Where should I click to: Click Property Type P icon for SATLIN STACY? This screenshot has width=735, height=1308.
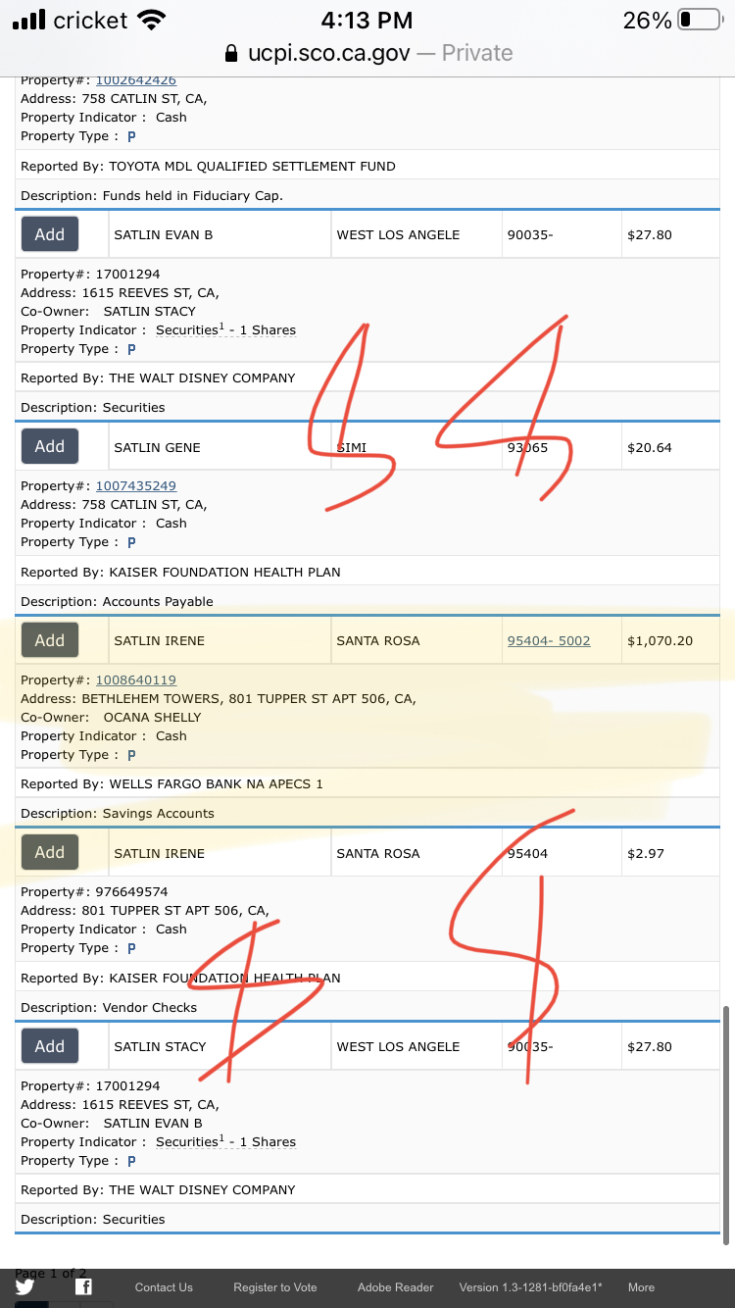point(131,1161)
